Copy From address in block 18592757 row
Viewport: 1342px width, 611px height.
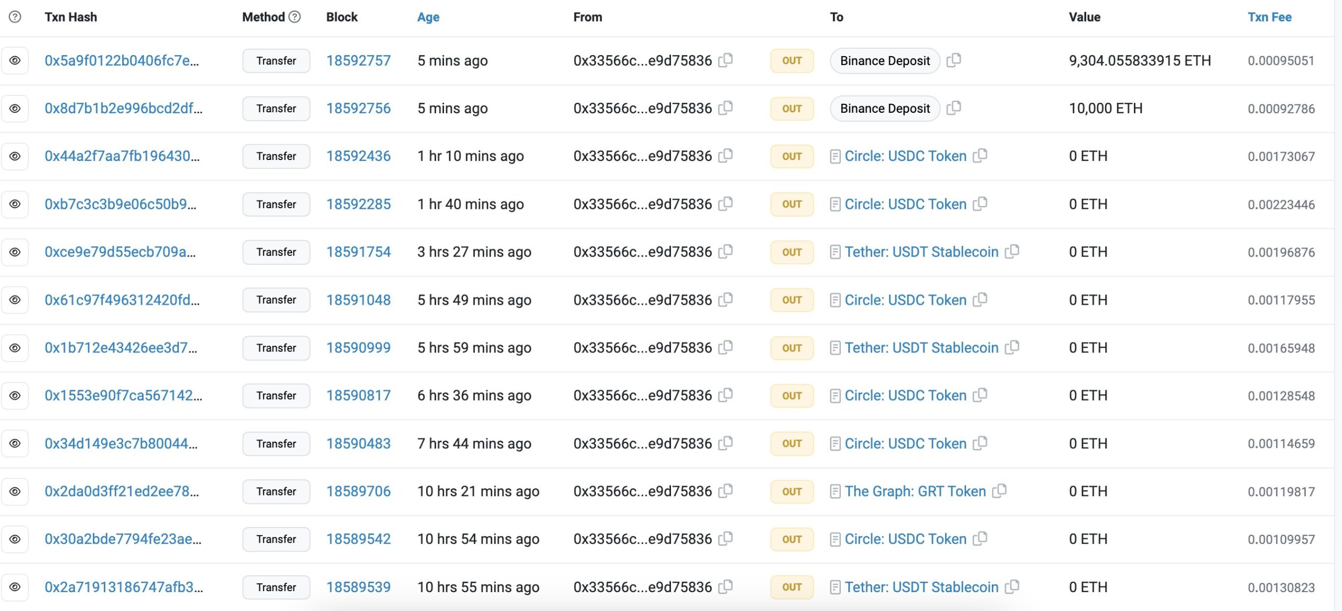coord(726,60)
